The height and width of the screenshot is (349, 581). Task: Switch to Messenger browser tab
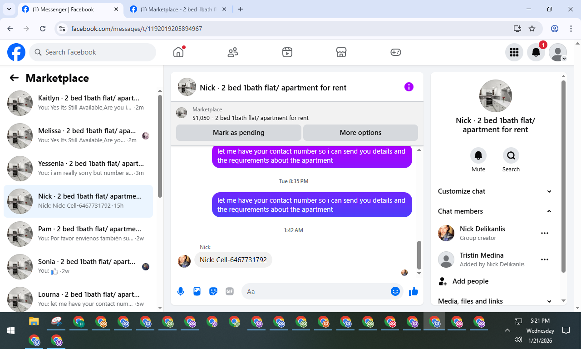(x=70, y=9)
